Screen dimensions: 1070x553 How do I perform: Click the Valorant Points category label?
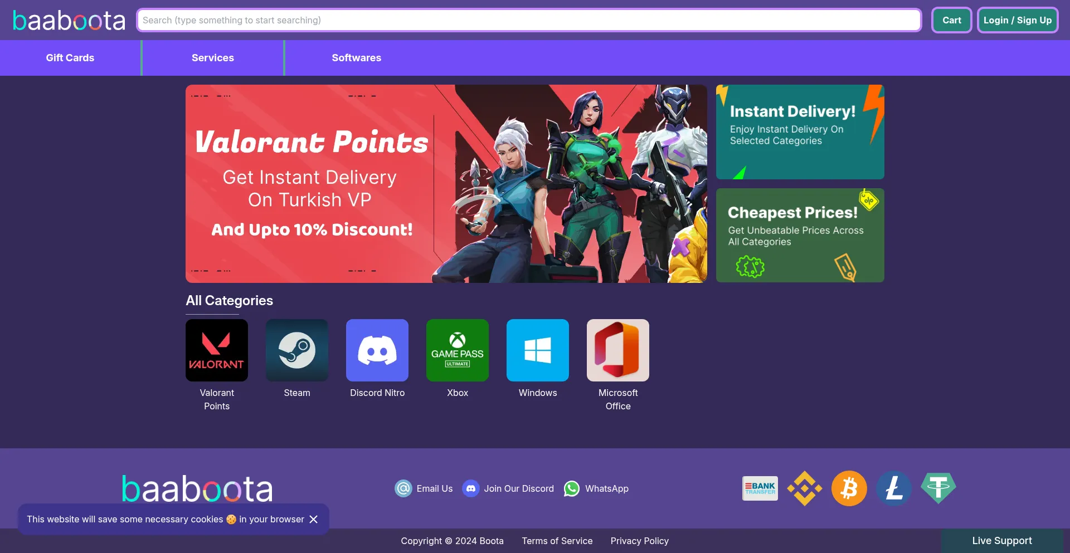[217, 399]
